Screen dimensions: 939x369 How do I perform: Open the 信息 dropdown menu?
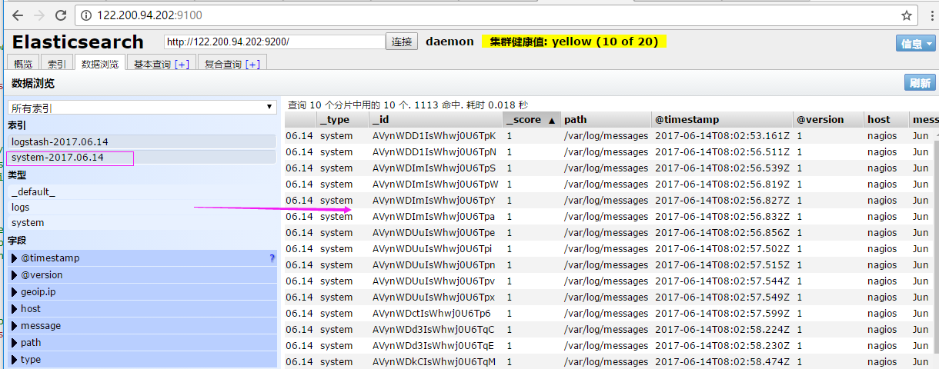(x=915, y=44)
